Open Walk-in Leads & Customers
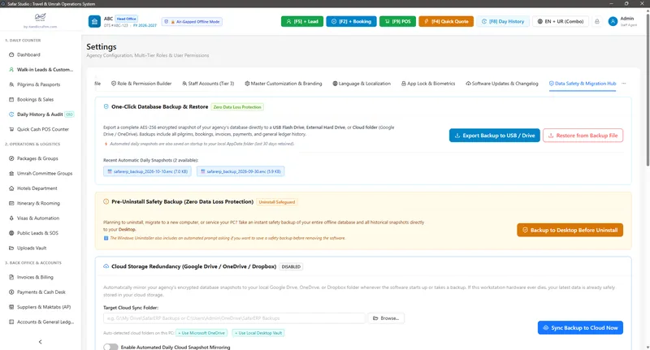This screenshot has height=350, width=650. (x=41, y=70)
